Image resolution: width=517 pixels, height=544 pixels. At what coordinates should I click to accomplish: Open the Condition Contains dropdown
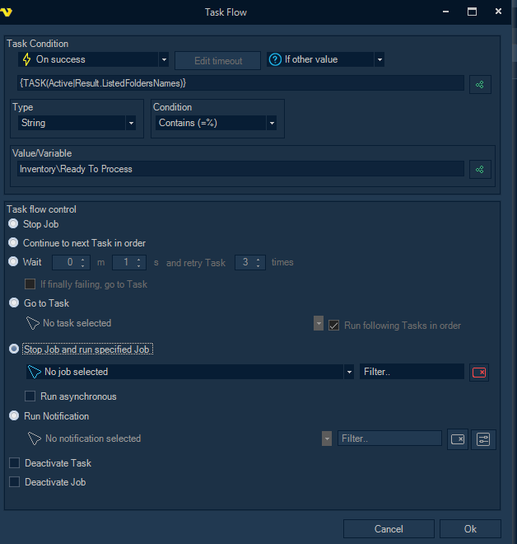(x=271, y=123)
